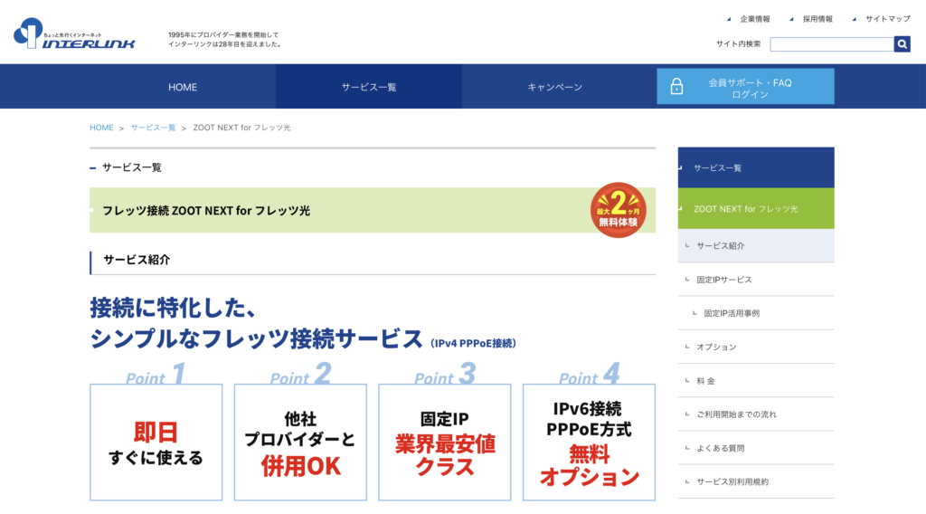Open ご利用開始までの流れ in the sidebar
The image size is (926, 514).
[x=756, y=414]
